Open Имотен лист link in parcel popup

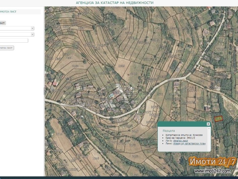[180, 141]
